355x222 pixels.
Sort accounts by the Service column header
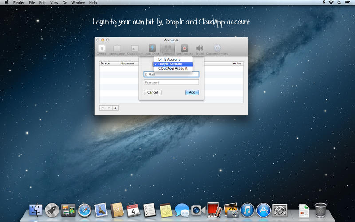110,63
